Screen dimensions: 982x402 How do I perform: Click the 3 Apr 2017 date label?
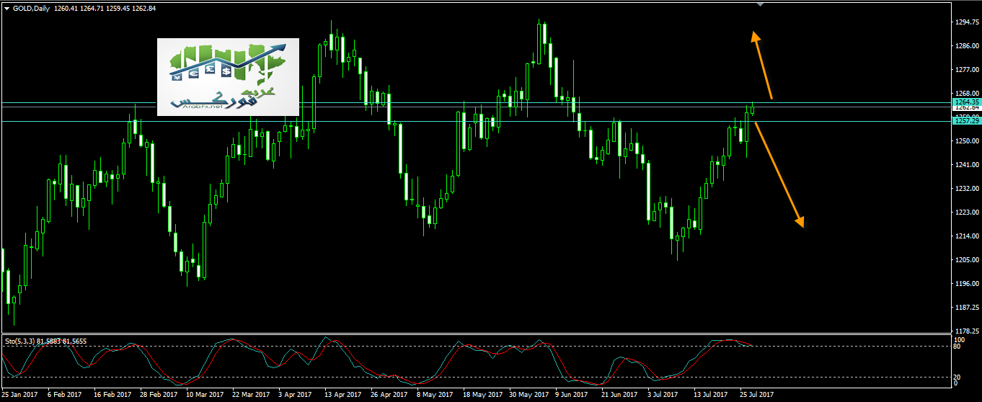[x=296, y=395]
